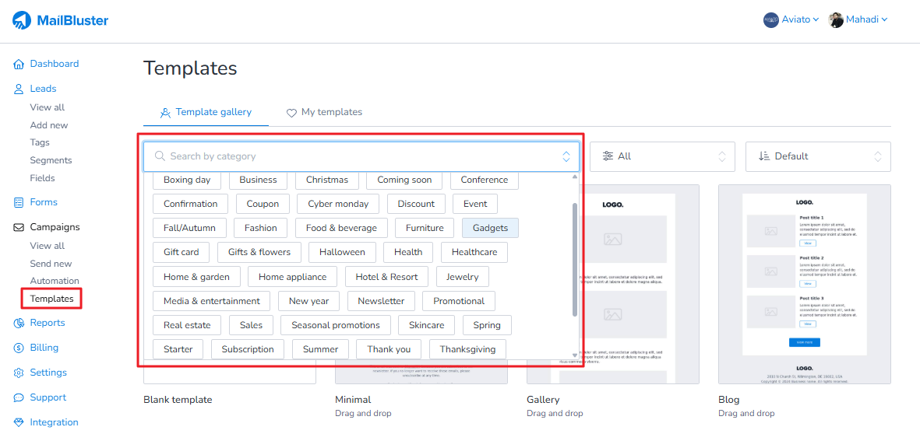Switch to the My templates tab
The width and height of the screenshot is (920, 434).
click(324, 112)
